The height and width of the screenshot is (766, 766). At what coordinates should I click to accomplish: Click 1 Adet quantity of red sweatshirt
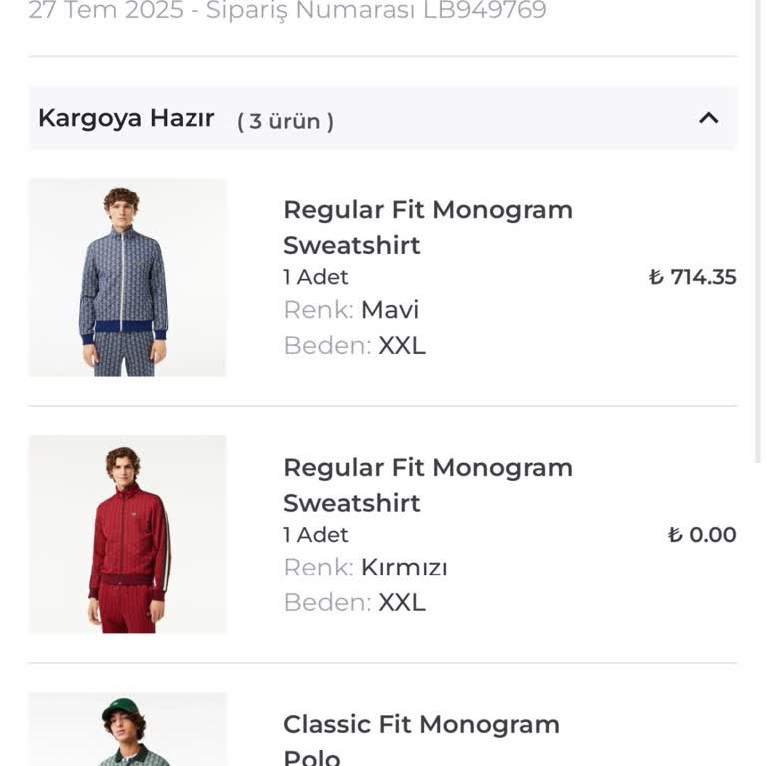(x=316, y=535)
